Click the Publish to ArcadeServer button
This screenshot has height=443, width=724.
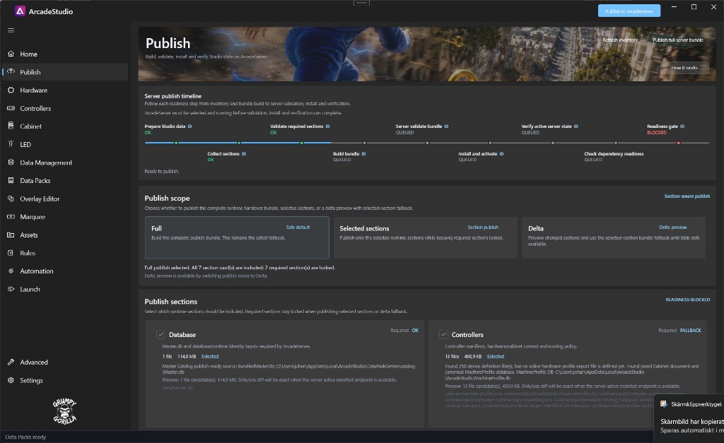629,11
